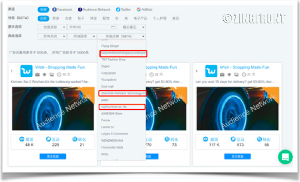Expand the 所有国家 country dropdown
This screenshot has height=182, width=300.
pyautogui.click(x=82, y=36)
